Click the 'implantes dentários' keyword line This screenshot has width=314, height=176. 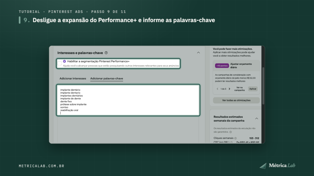pos(71,96)
